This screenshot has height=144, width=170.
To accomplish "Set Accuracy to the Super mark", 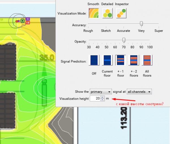I will click(158, 24).
